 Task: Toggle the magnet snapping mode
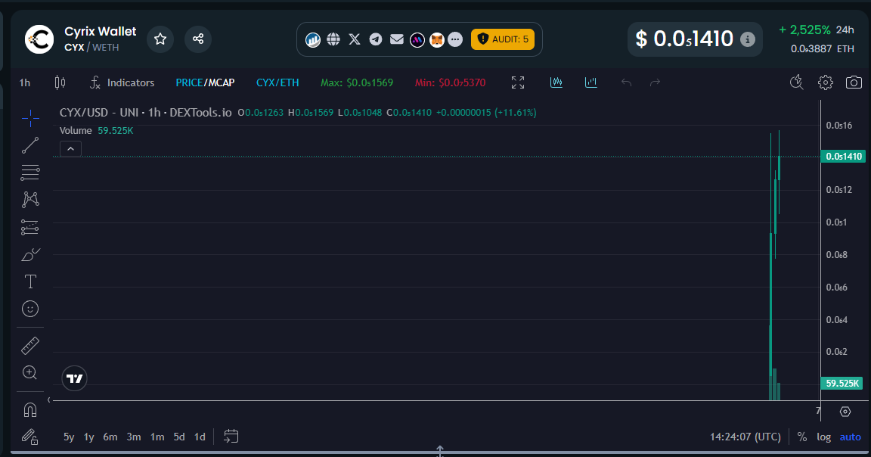[x=30, y=410]
